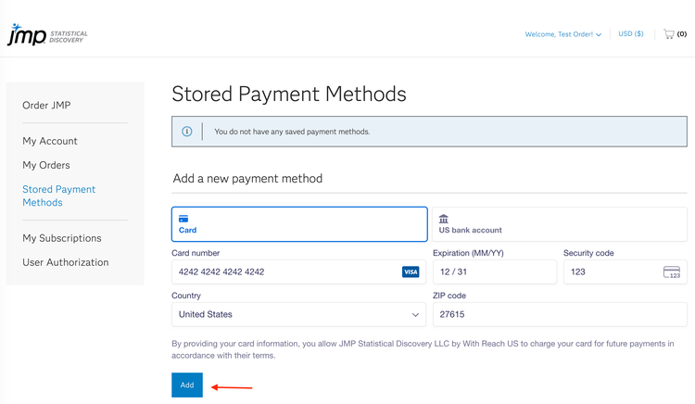Click the blue Add button
This screenshot has width=695, height=404.
[187, 385]
